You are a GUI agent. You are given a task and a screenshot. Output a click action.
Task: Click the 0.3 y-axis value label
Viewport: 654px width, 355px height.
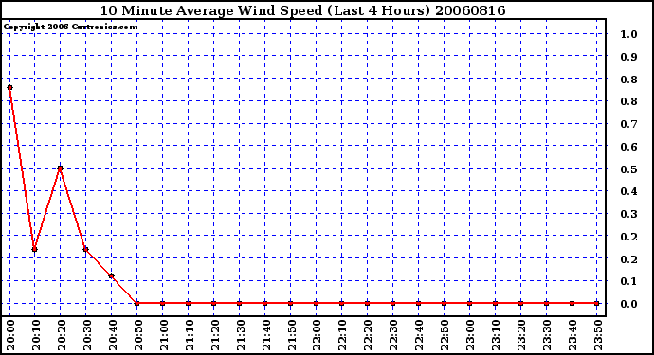pos(628,214)
